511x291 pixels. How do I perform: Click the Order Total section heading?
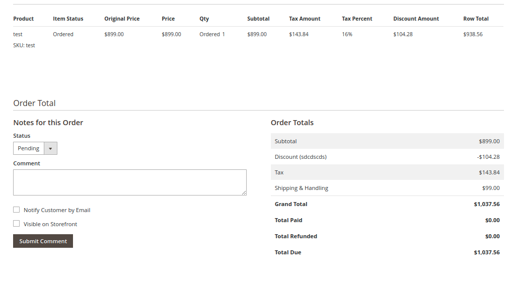point(34,103)
